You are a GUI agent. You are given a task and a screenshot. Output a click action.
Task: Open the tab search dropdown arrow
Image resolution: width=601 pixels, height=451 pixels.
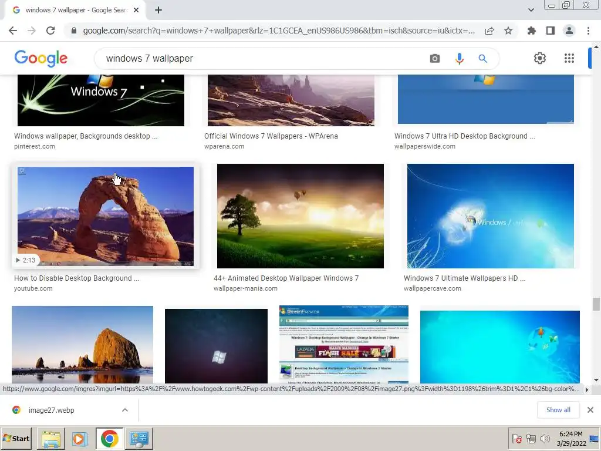(x=531, y=10)
